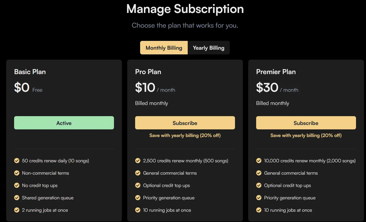Click Pro Plan's 'Save with yearly billing' link
Image resolution: width=366 pixels, height=222 pixels.
(x=185, y=135)
